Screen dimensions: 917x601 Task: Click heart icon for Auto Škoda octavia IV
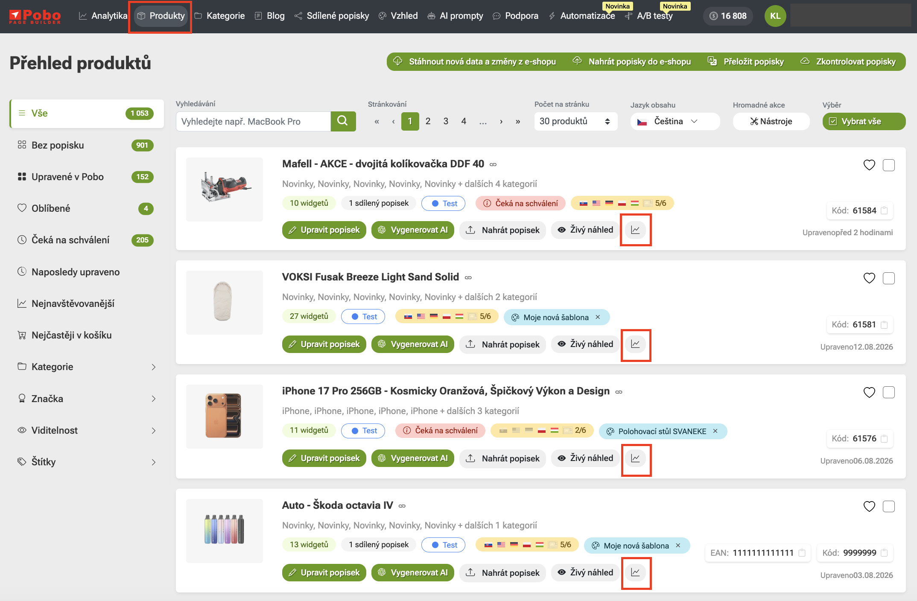[x=869, y=506]
